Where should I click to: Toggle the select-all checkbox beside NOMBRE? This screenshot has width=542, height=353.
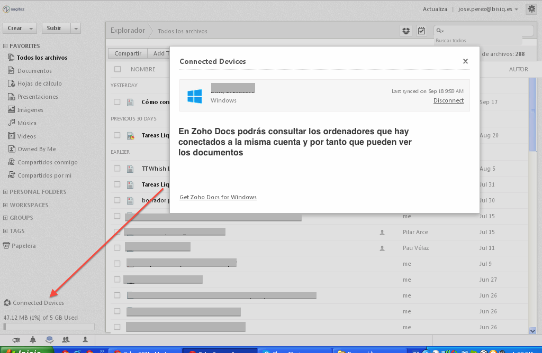click(x=118, y=69)
